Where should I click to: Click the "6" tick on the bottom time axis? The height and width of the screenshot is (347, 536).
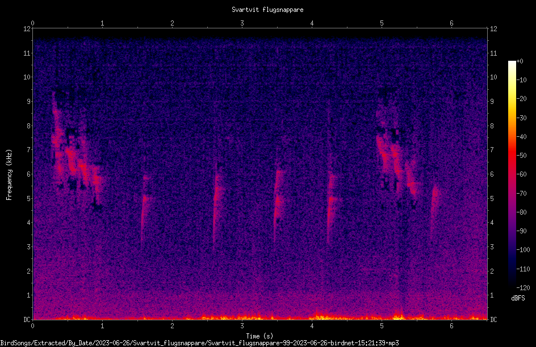[451, 326]
